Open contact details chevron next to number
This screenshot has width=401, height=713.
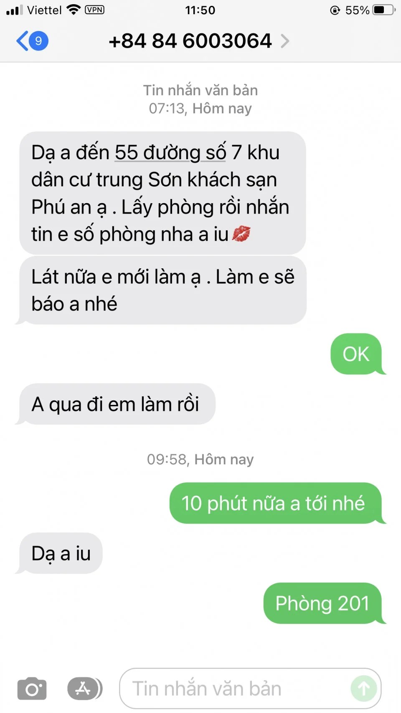point(285,41)
